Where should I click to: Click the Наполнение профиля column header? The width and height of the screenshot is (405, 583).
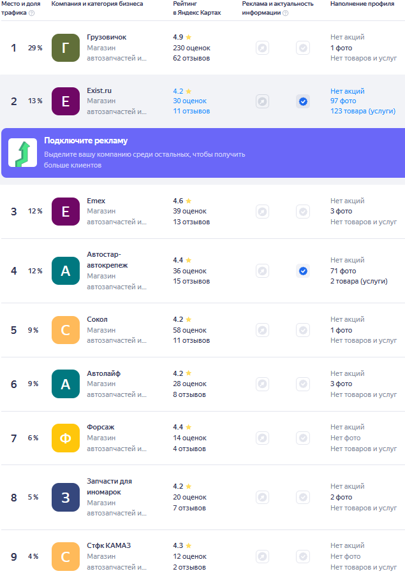(x=362, y=4)
